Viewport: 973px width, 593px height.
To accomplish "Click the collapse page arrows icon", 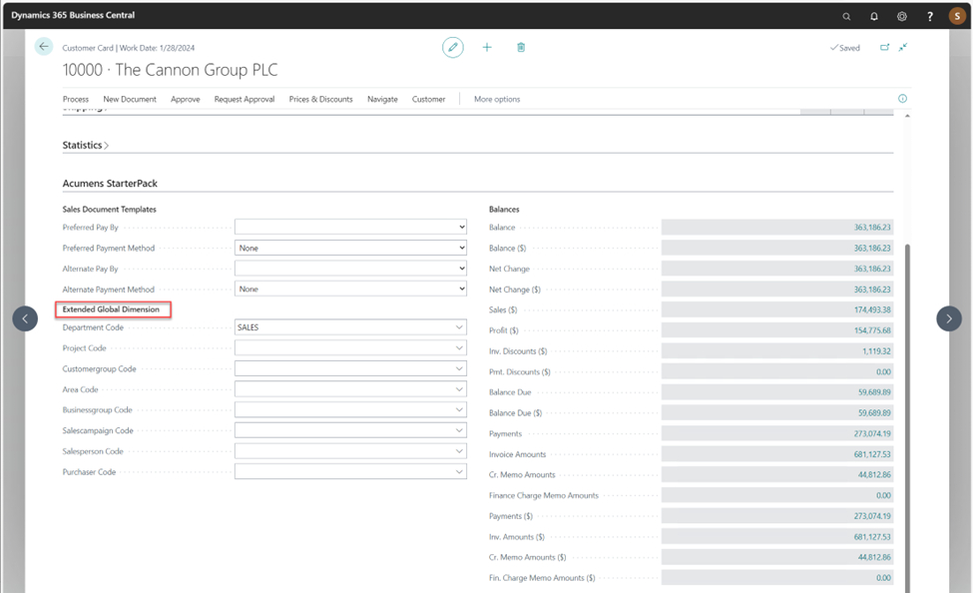I will (903, 47).
